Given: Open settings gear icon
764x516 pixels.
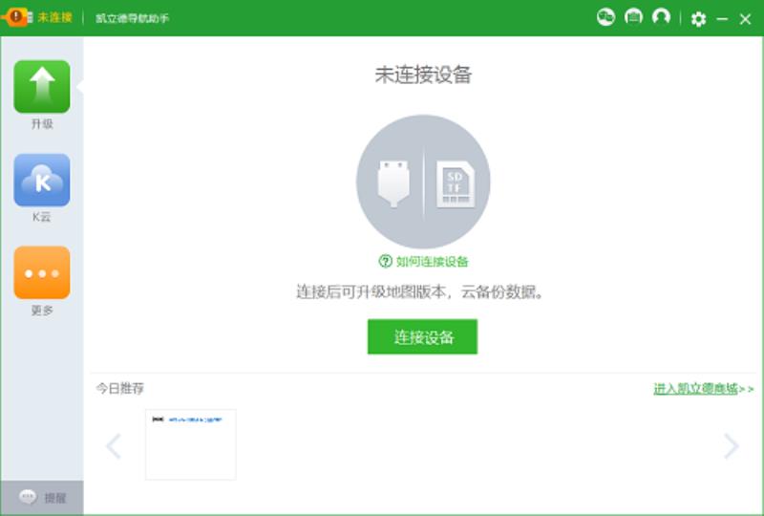Looking at the screenshot, I should (698, 19).
